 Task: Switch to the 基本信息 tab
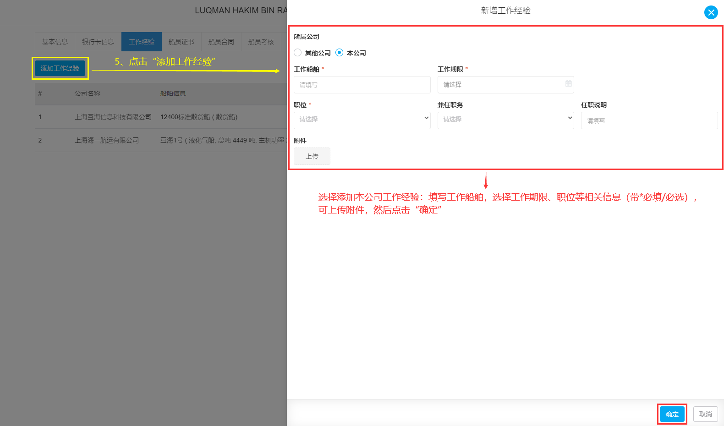55,42
